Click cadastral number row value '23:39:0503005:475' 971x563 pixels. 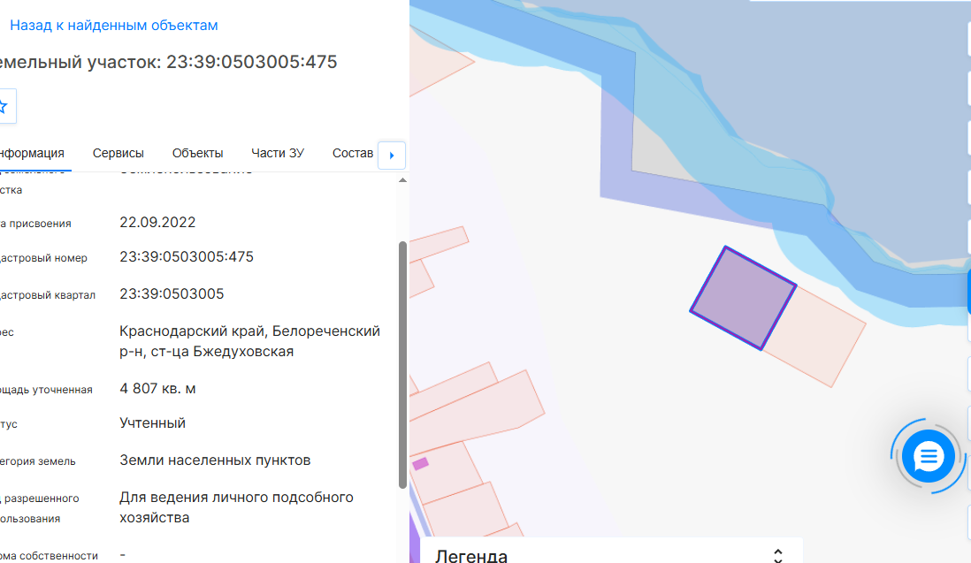click(187, 256)
